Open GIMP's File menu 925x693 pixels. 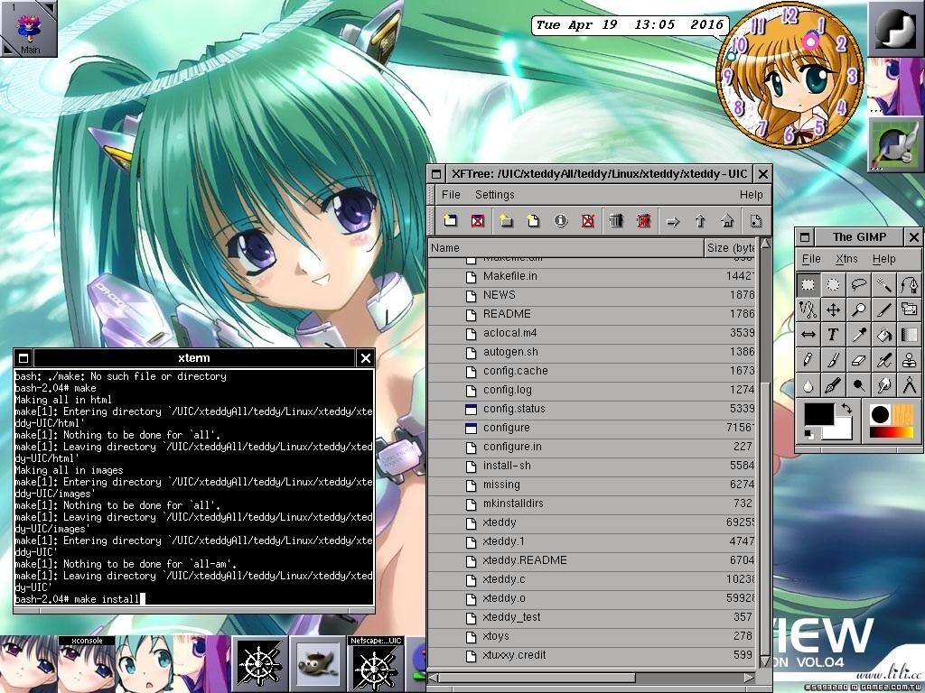click(811, 259)
